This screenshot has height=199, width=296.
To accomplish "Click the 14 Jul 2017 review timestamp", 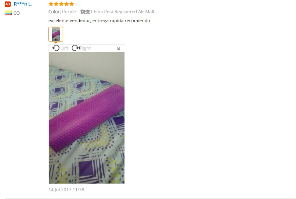I will tap(66, 189).
